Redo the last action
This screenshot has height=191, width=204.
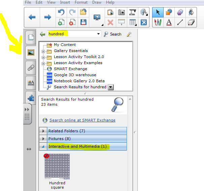(x=72, y=12)
